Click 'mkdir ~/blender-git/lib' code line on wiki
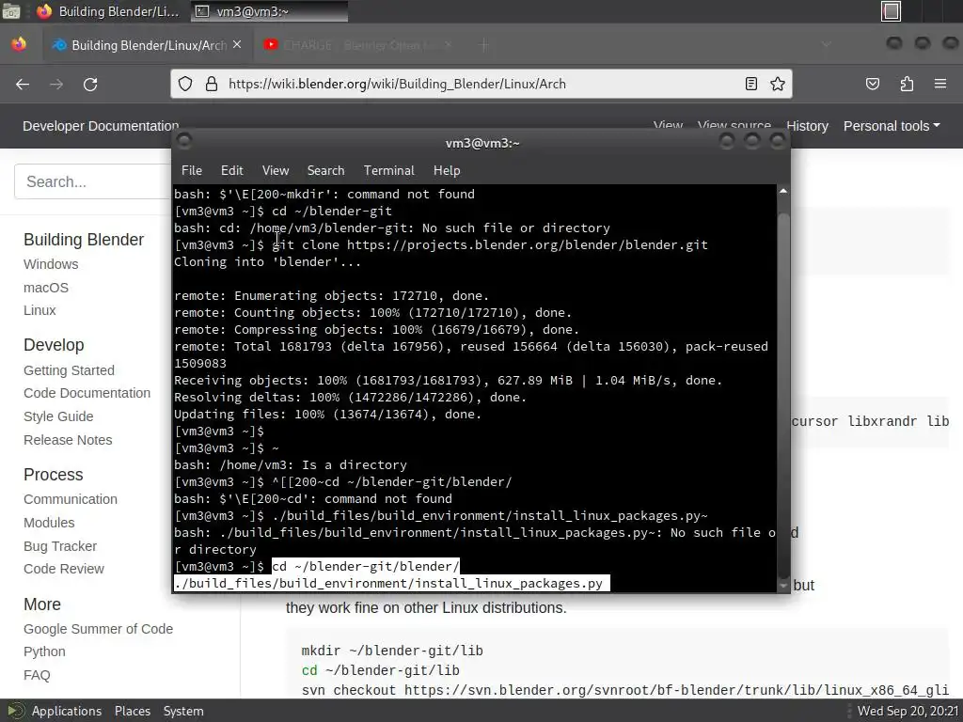963x722 pixels. click(392, 651)
